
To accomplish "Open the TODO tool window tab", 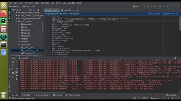I will tap(26, 95).
